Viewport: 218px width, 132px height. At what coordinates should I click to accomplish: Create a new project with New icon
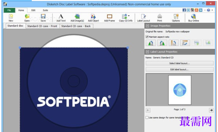click(x=11, y=18)
